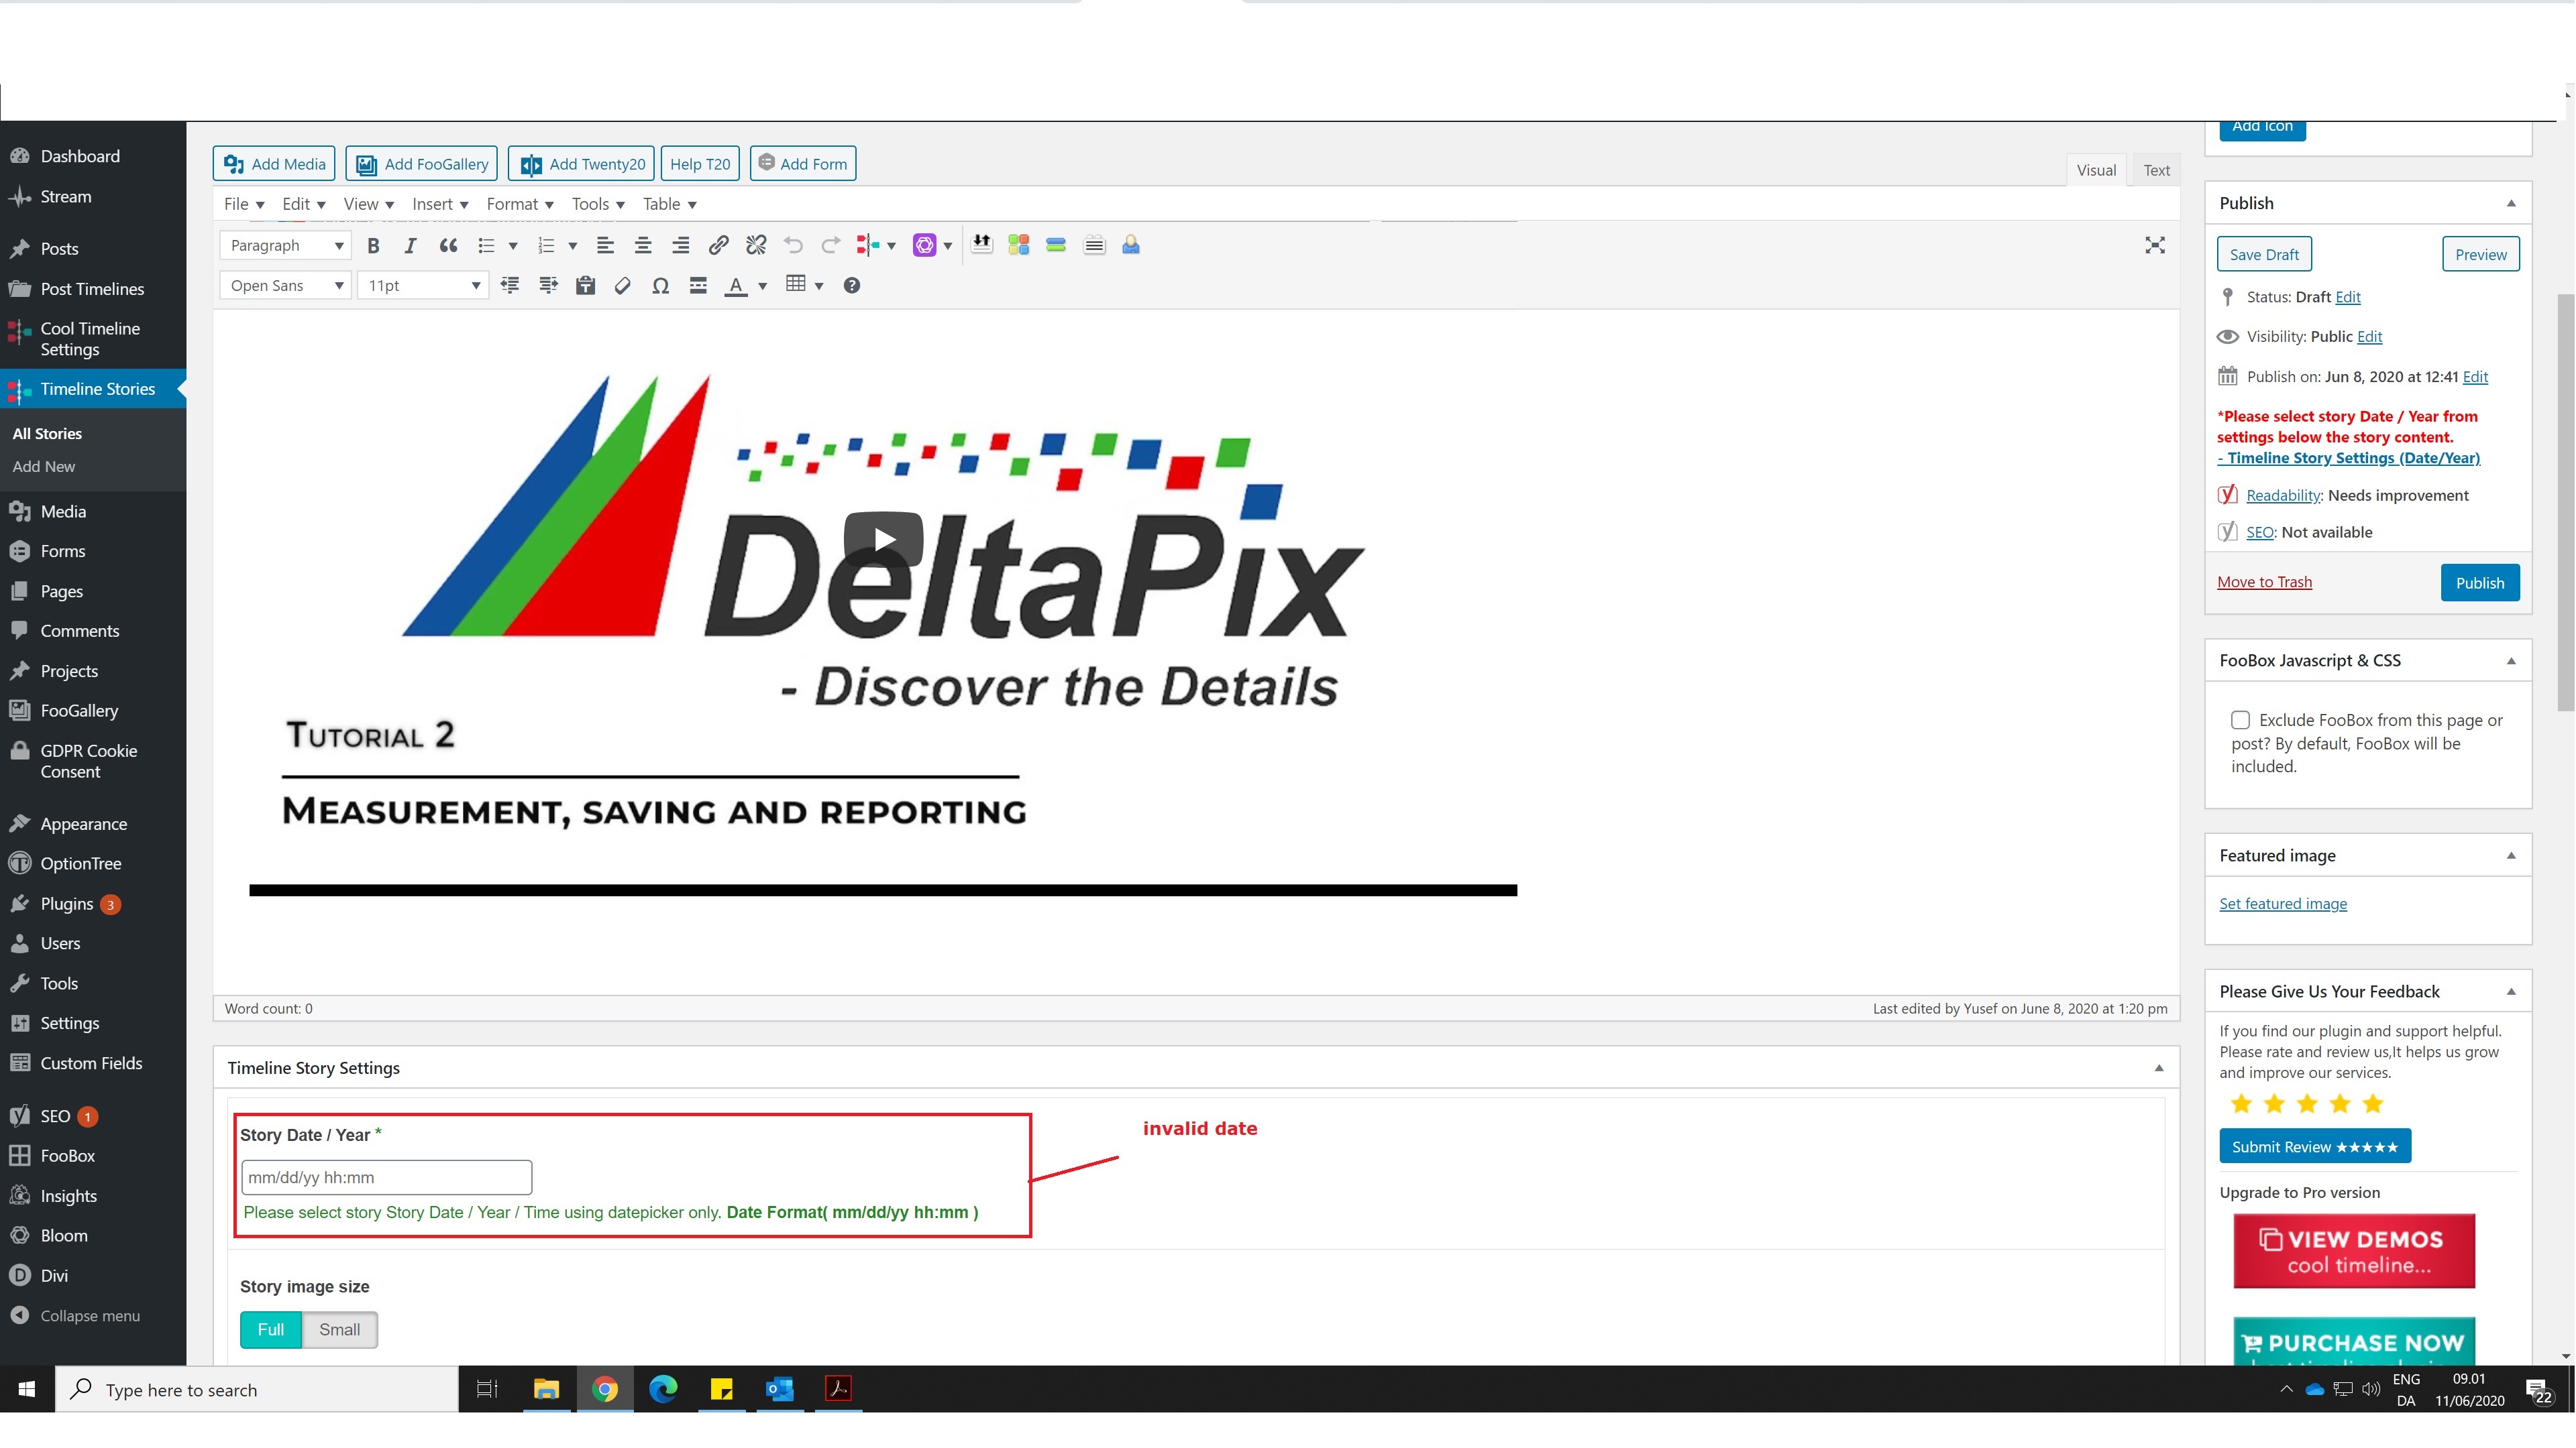Open Outlook from the taskbar
The width and height of the screenshot is (2576, 1448).
pos(780,1389)
